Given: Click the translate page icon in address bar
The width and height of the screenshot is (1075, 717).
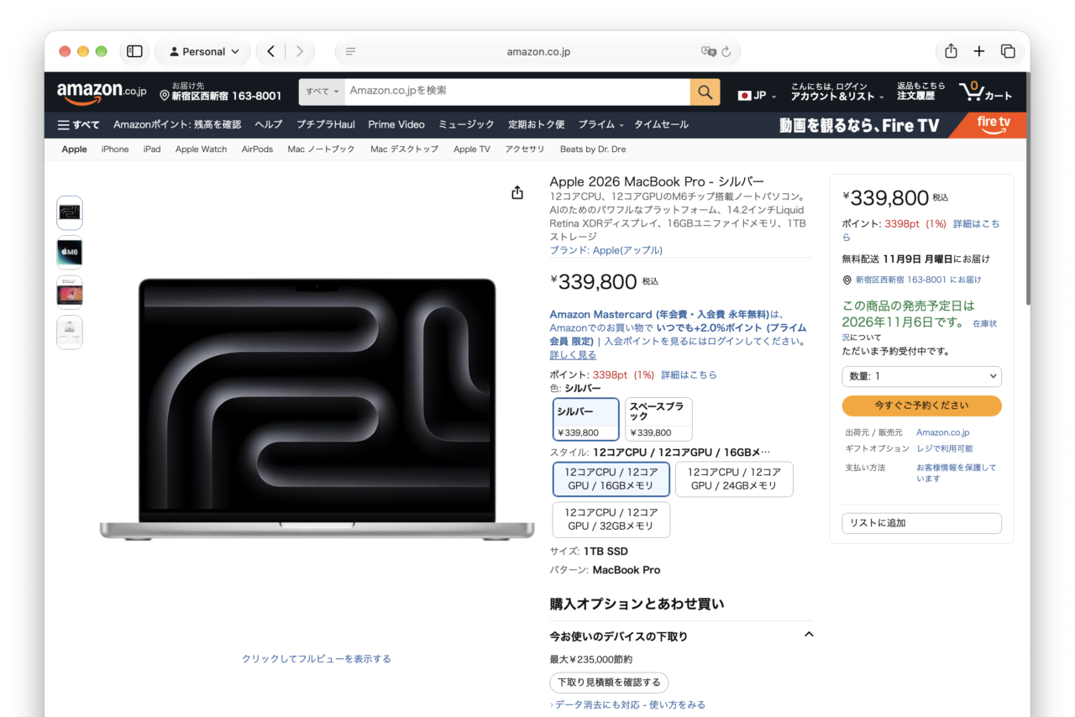Looking at the screenshot, I should pyautogui.click(x=708, y=52).
